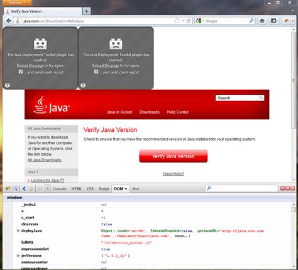Switch to Firebug Net tab
The height and width of the screenshot is (270, 298).
(x=136, y=189)
